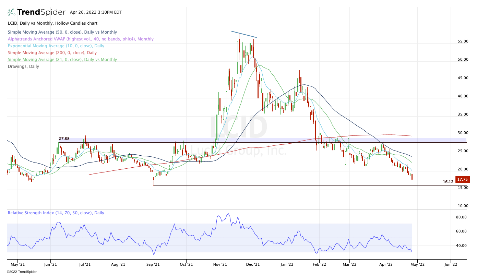Screen dimensions: 477x275
Task: Open the Relative Strength Index indicator label
Action: coord(56,213)
